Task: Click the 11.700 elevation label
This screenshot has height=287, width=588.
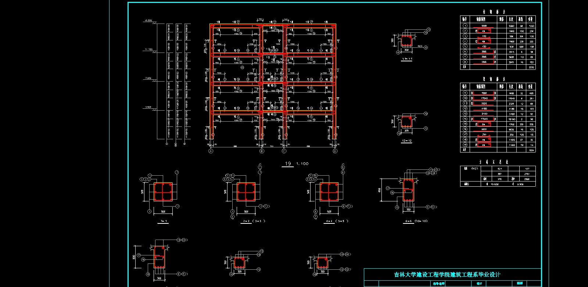Action: pos(148,49)
